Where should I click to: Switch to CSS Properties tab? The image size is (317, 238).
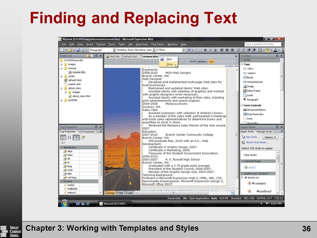coord(86,132)
